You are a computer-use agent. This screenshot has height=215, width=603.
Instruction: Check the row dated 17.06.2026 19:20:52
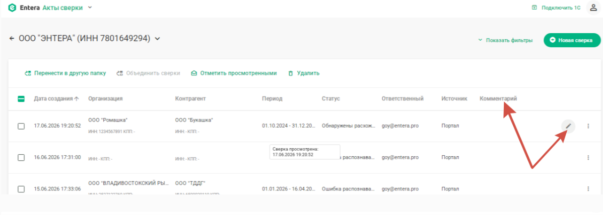pyautogui.click(x=21, y=126)
